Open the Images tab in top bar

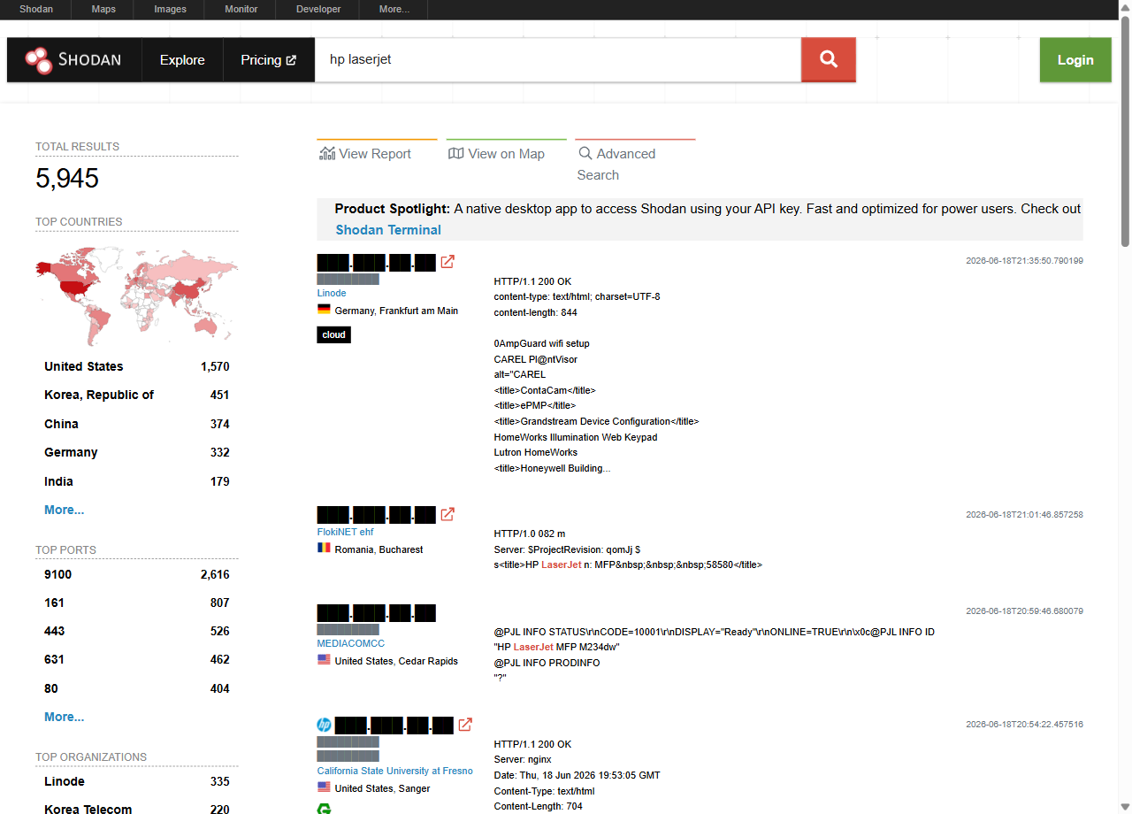[x=170, y=10]
